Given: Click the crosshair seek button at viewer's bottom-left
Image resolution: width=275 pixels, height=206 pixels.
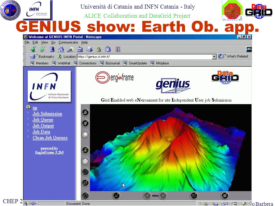Looking at the screenshot, I should pyautogui.click(x=85, y=195).
